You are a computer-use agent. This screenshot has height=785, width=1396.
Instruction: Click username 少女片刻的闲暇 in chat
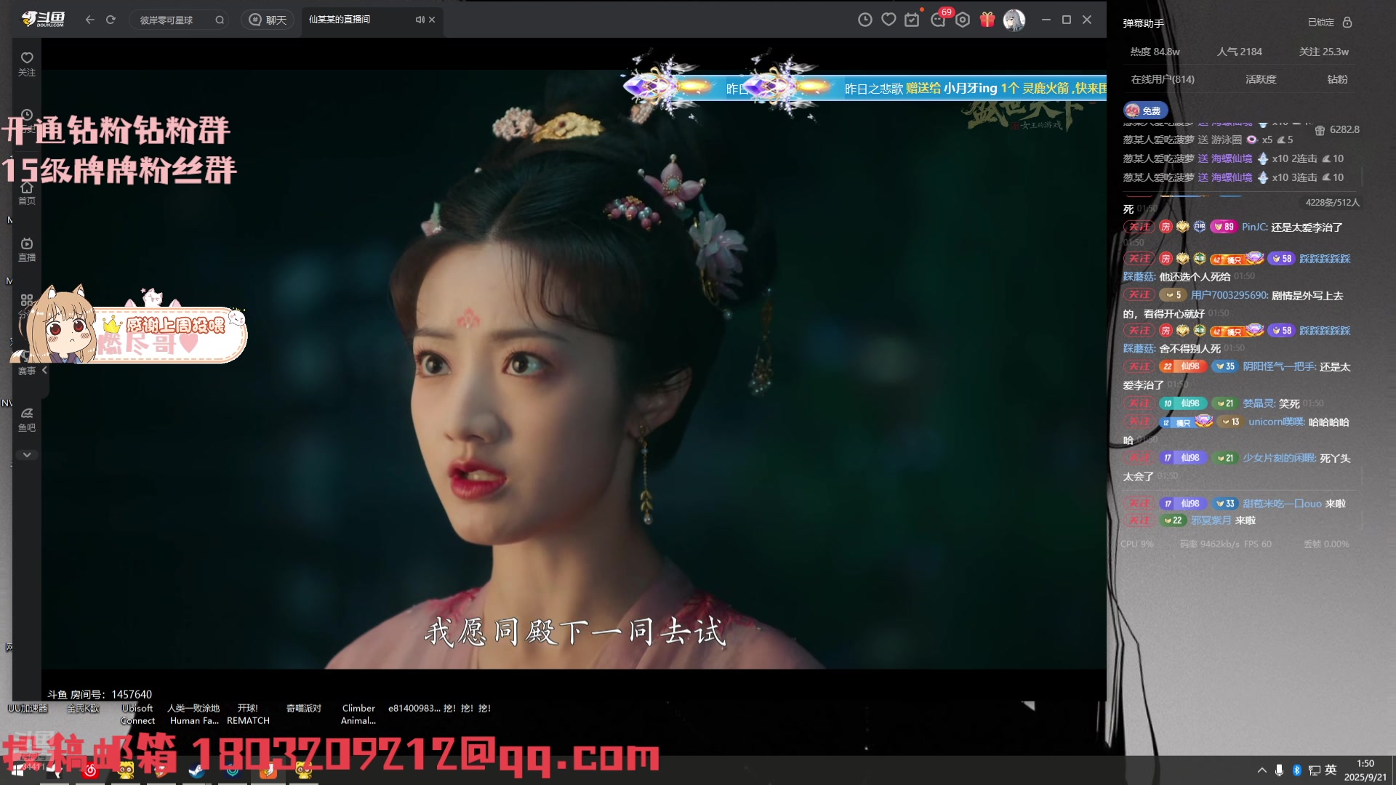click(x=1279, y=458)
